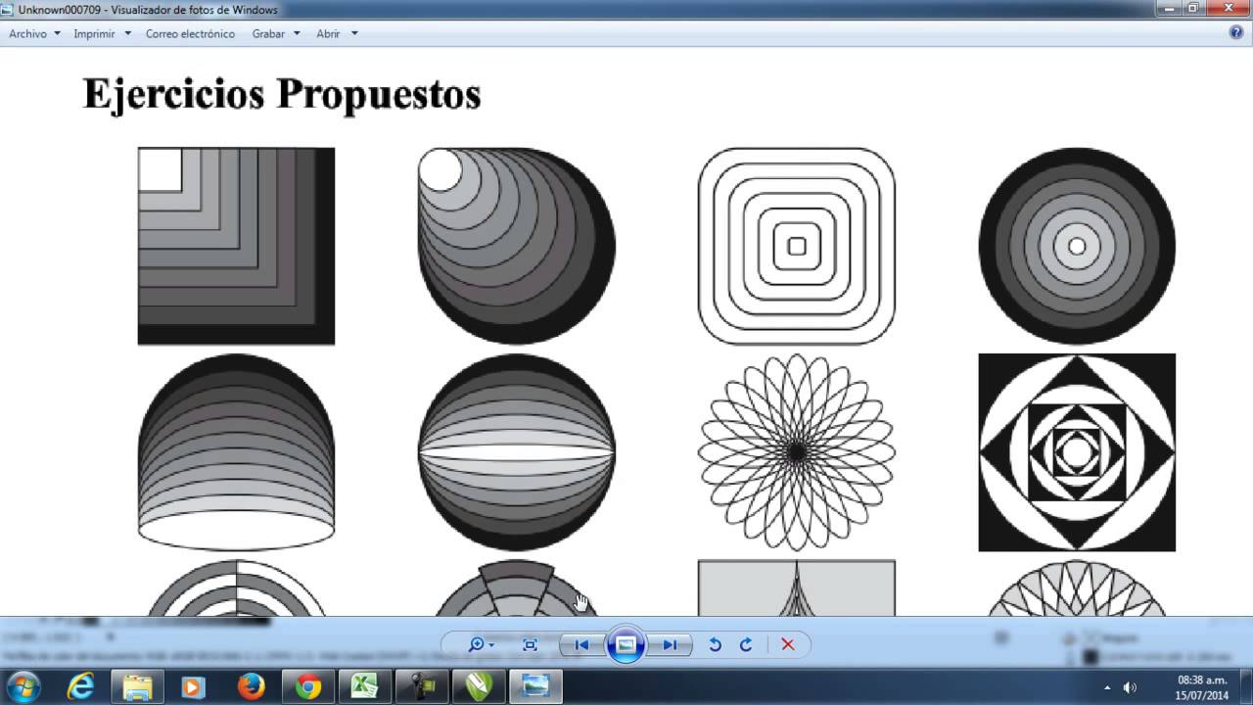1253x705 pixels.
Task: Rotate the image clockwise
Action: click(746, 644)
